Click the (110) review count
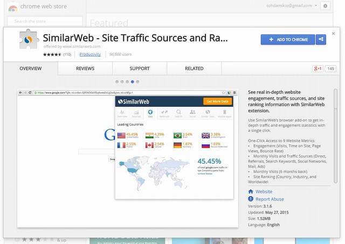Viewport: 345px width, 244px height. (x=67, y=54)
